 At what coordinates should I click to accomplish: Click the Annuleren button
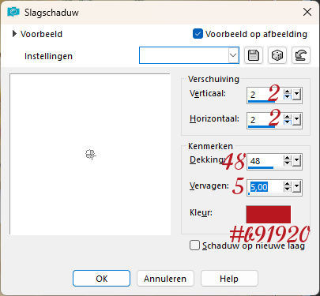165,279
